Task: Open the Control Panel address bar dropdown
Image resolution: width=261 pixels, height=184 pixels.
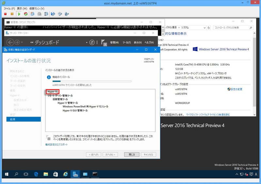Action: pyautogui.click(x=205, y=28)
